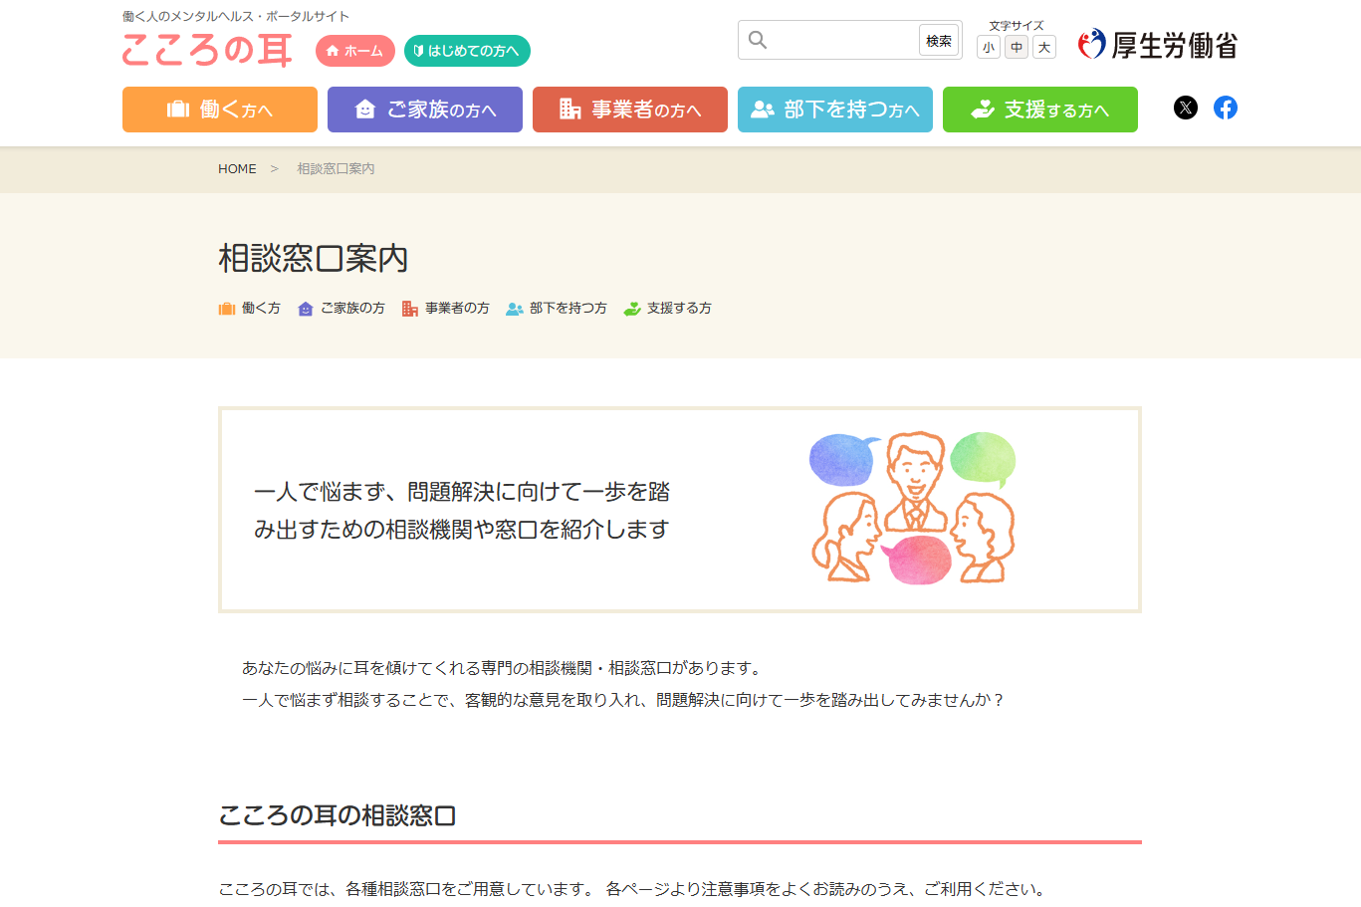Click the 検索 search button
Image resolution: width=1361 pixels, height=907 pixels.
(938, 40)
